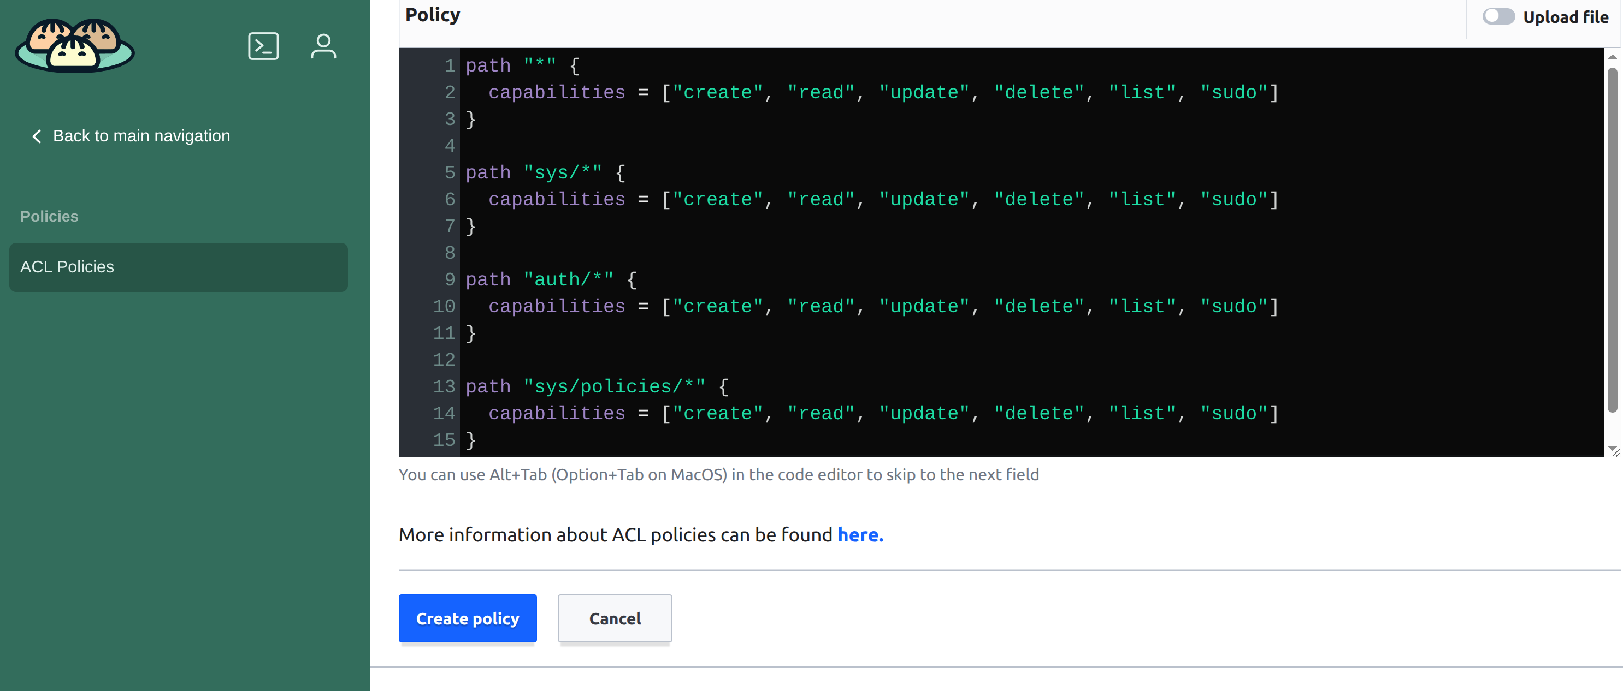Click the Policies section heading

pos(49,217)
